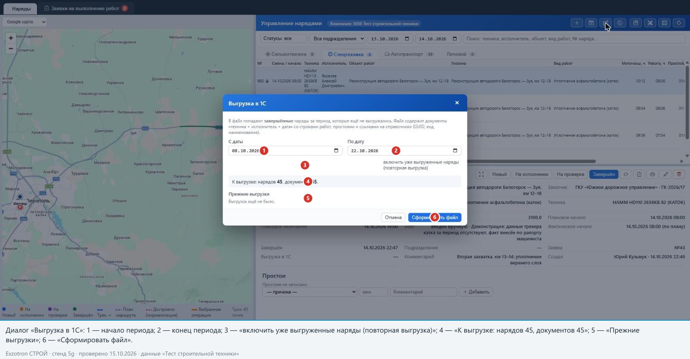This screenshot has height=359, width=690.
Task: Select the Легковой tab
Action: [x=461, y=54]
